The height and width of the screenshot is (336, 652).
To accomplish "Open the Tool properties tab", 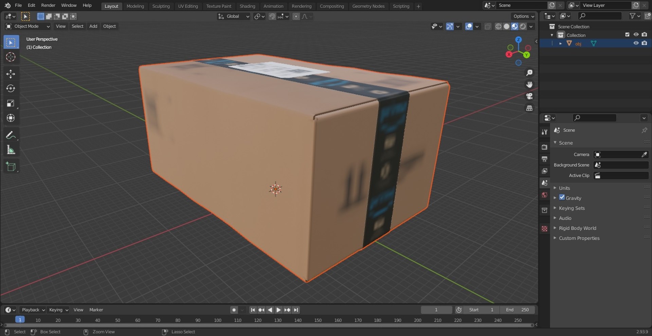I will pos(545,132).
